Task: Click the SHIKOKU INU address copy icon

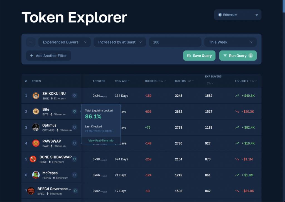Action: [x=104, y=97]
